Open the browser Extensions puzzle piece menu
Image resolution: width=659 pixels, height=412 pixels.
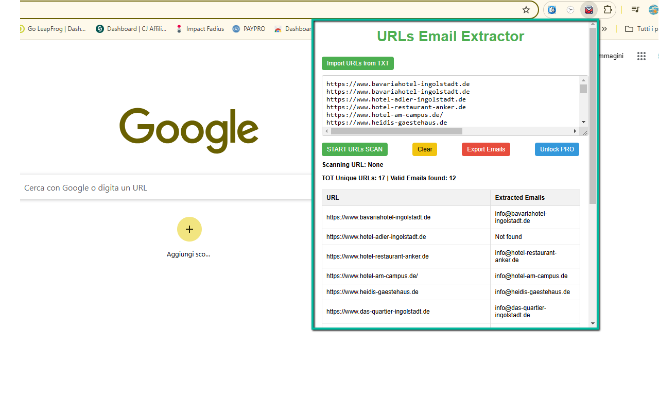(x=608, y=9)
